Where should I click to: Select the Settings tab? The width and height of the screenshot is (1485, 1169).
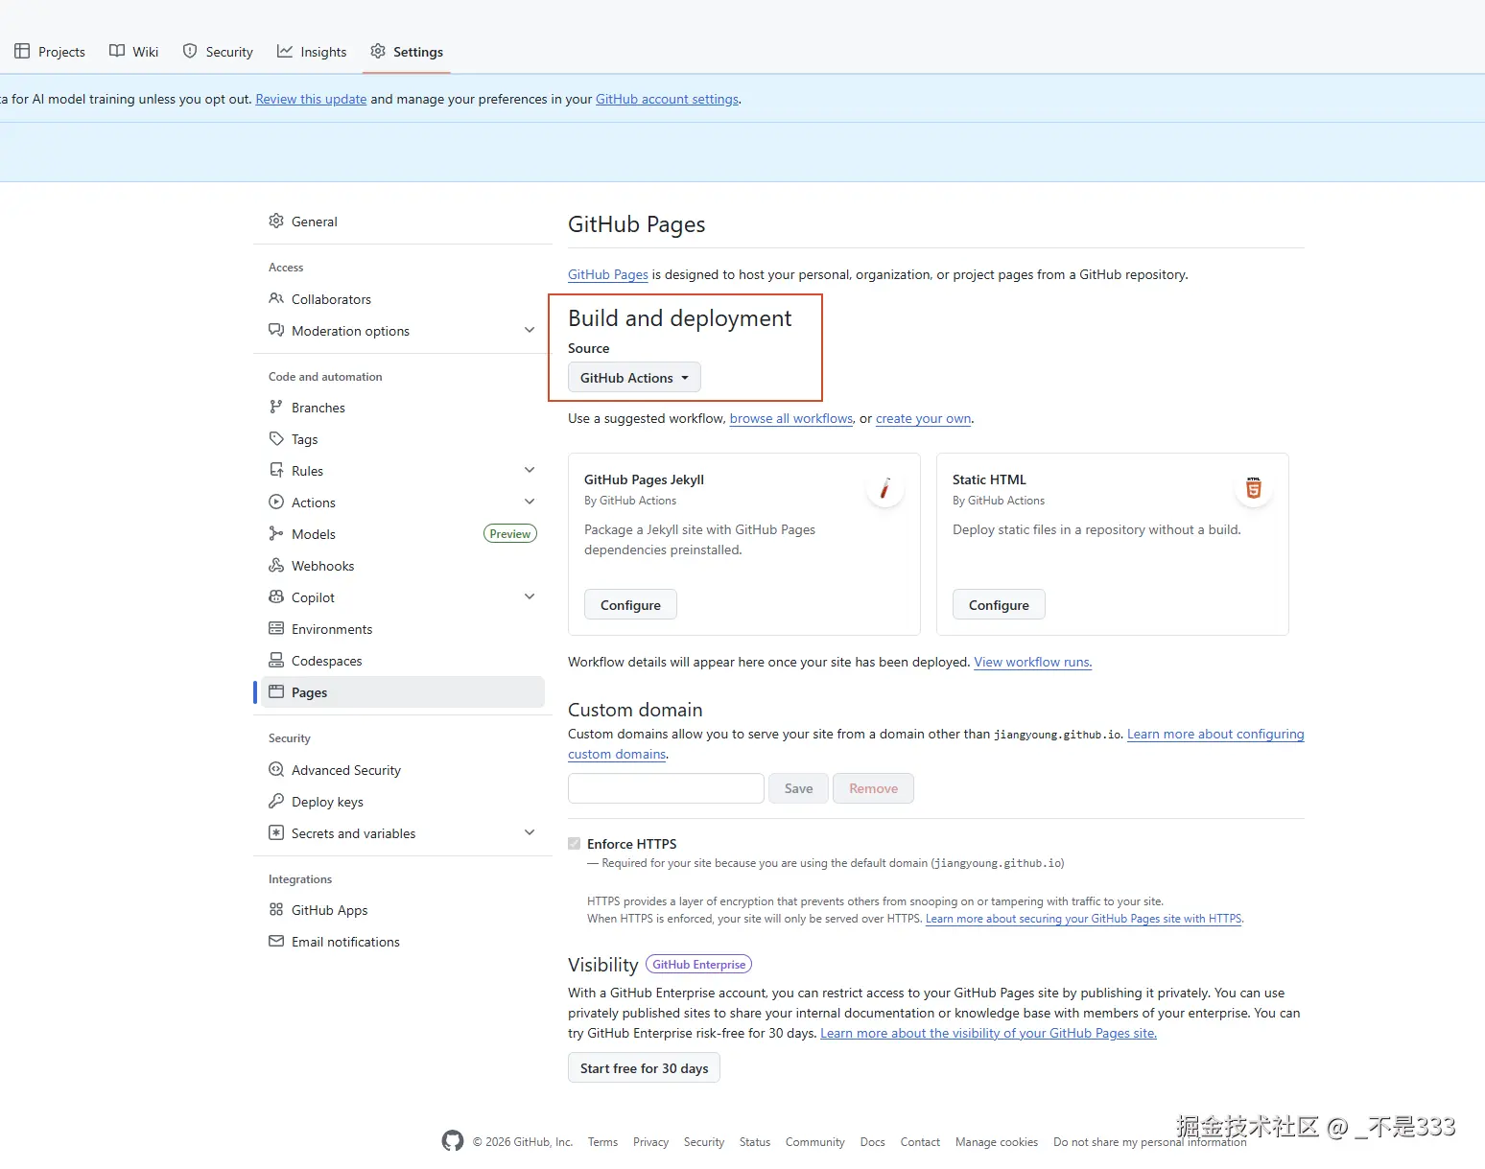tap(407, 52)
